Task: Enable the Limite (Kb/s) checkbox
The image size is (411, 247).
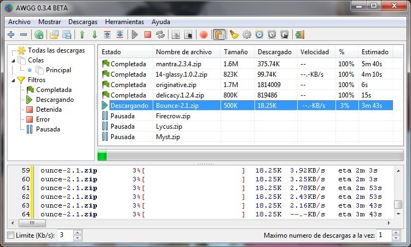Action: click(x=11, y=235)
